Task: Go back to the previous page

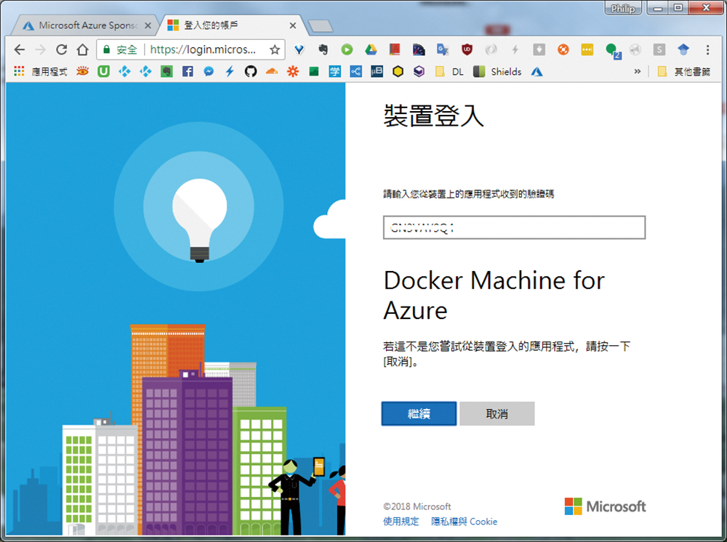Action: tap(20, 49)
